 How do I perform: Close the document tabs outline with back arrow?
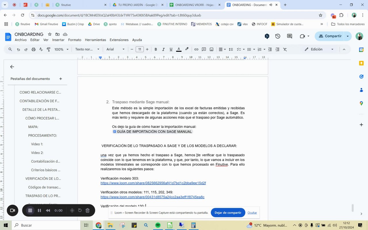tap(12, 67)
